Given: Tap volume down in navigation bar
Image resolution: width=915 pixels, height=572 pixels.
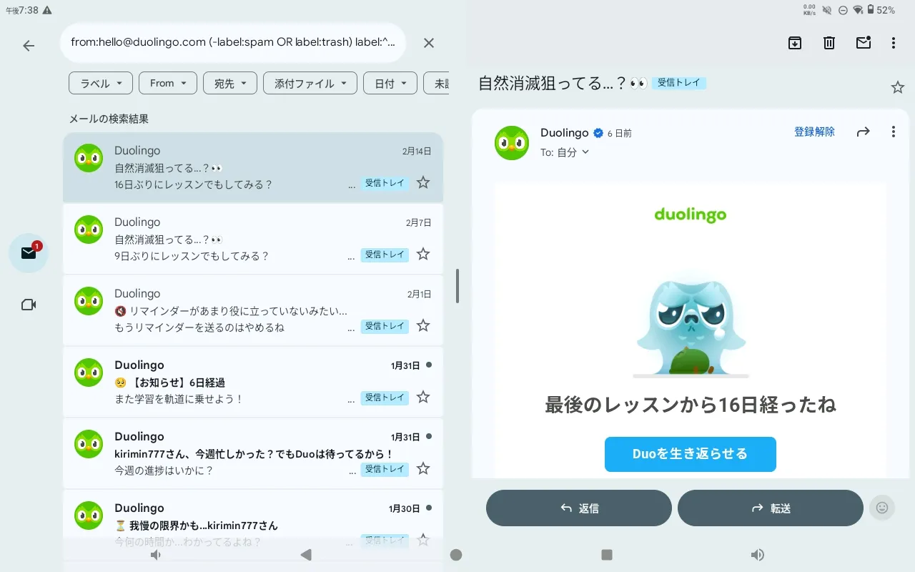Looking at the screenshot, I should [x=156, y=554].
